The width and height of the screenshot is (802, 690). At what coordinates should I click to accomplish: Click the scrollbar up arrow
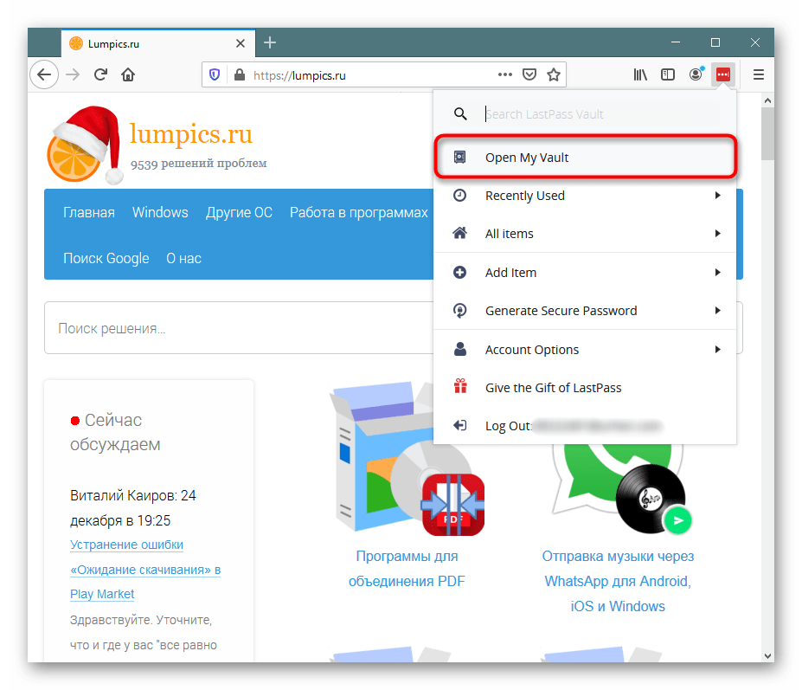pos(767,100)
